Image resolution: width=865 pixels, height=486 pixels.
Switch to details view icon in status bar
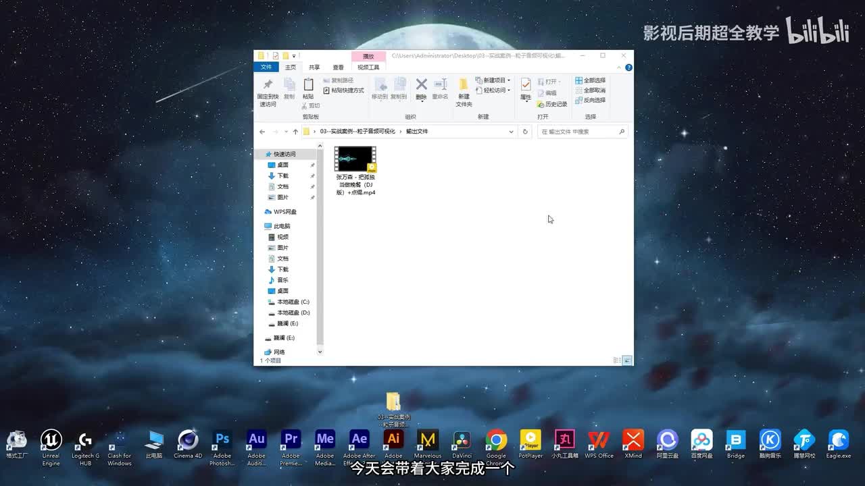pos(617,360)
